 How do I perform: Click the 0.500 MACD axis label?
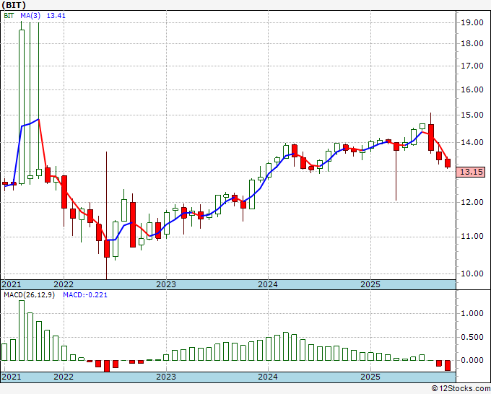click(x=472, y=338)
